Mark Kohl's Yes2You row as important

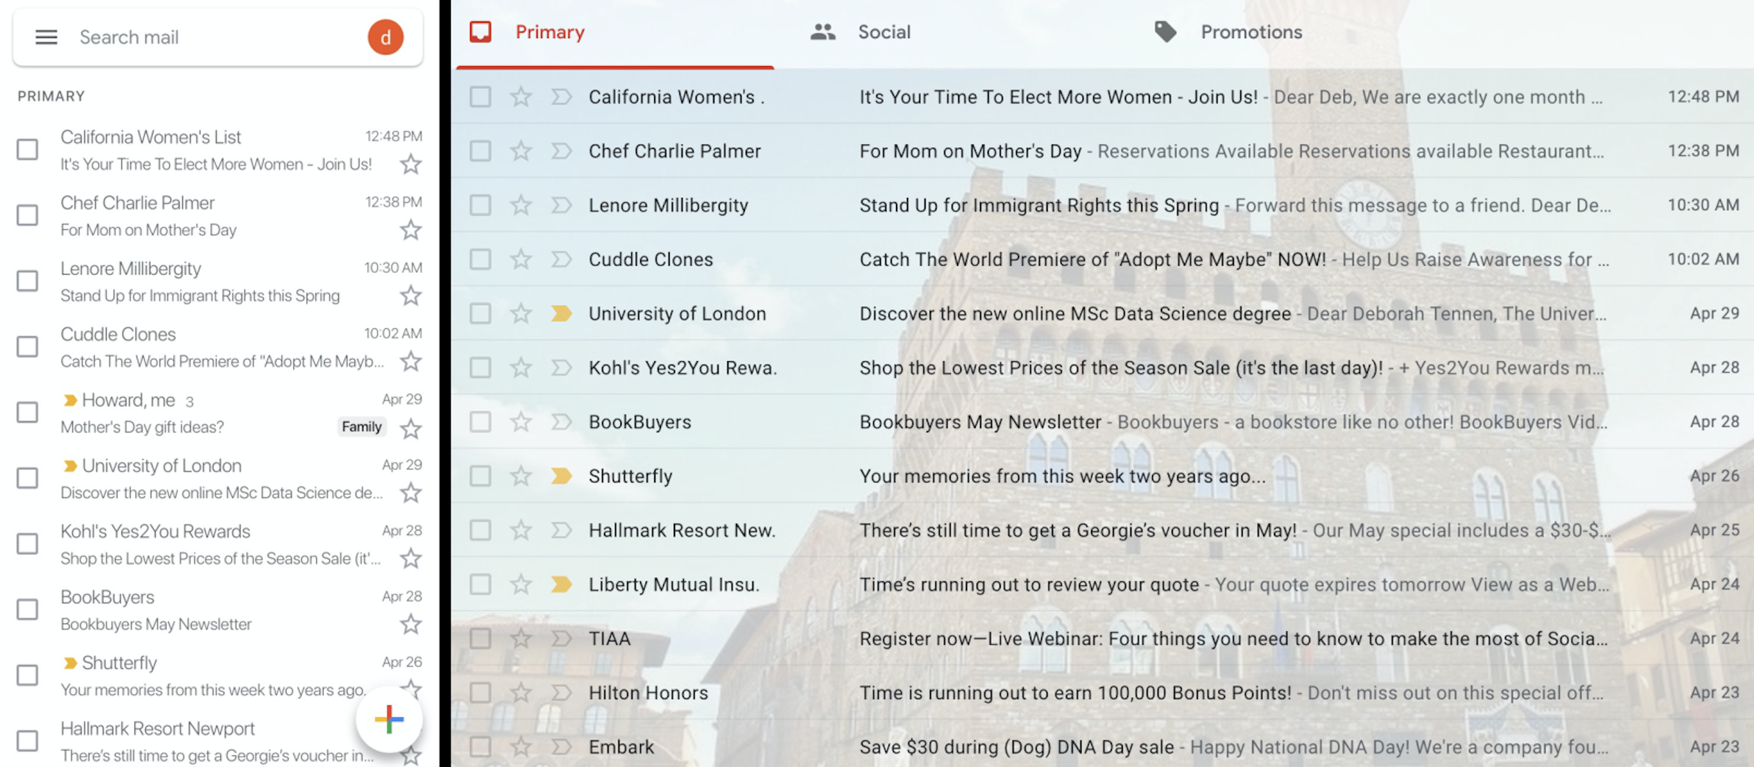561,368
